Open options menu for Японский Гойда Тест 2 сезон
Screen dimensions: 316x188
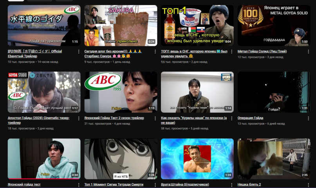point(155,118)
